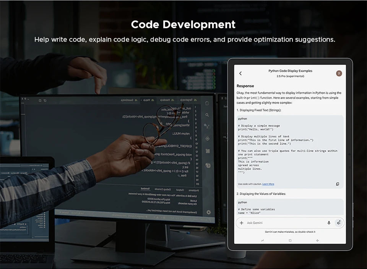Copy the first python code block
367x269 pixels.
(337, 184)
